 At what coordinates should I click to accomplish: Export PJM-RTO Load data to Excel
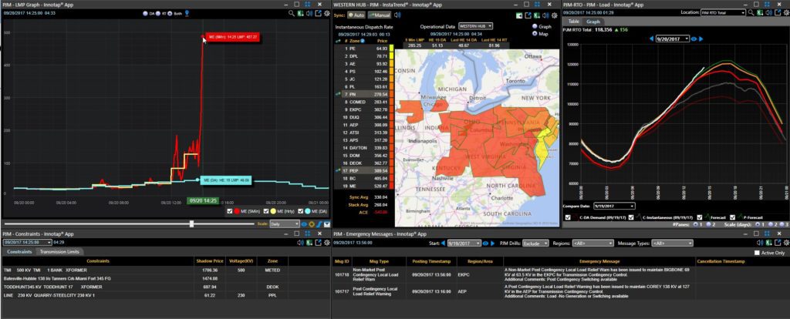(760, 12)
